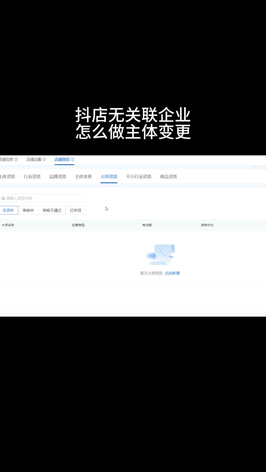
Task: Switch to 行业资质 sub-tab
Action: point(32,177)
